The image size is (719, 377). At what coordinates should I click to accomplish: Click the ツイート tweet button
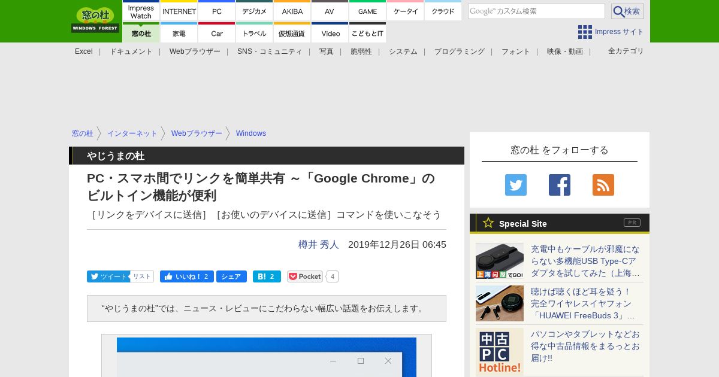tap(108, 276)
